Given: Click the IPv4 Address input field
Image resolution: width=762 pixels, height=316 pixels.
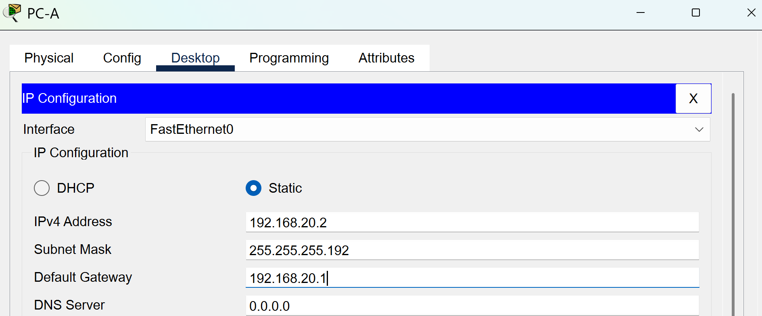Looking at the screenshot, I should coord(472,222).
